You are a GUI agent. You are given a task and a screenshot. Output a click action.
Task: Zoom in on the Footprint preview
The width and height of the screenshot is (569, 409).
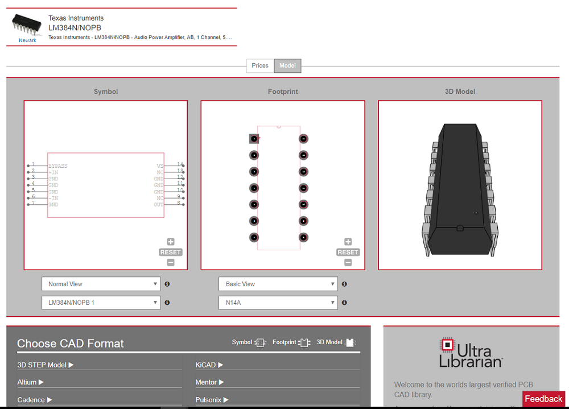coord(348,242)
